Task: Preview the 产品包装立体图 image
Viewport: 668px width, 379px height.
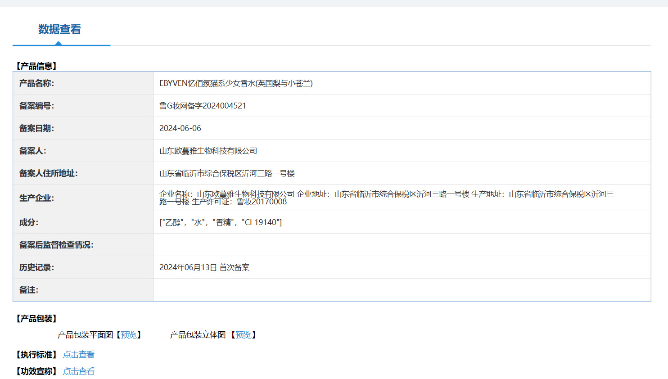Action: click(244, 335)
